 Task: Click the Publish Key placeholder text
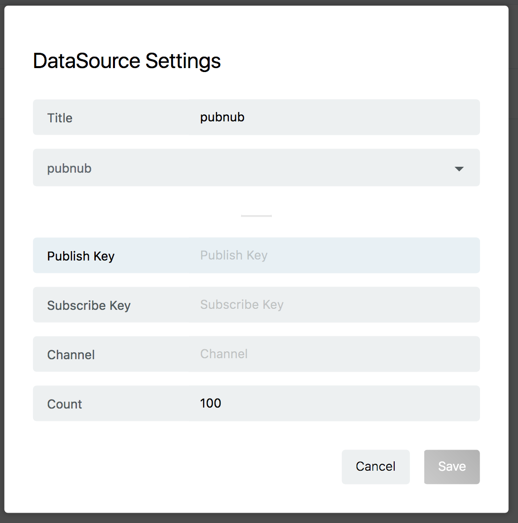point(234,255)
